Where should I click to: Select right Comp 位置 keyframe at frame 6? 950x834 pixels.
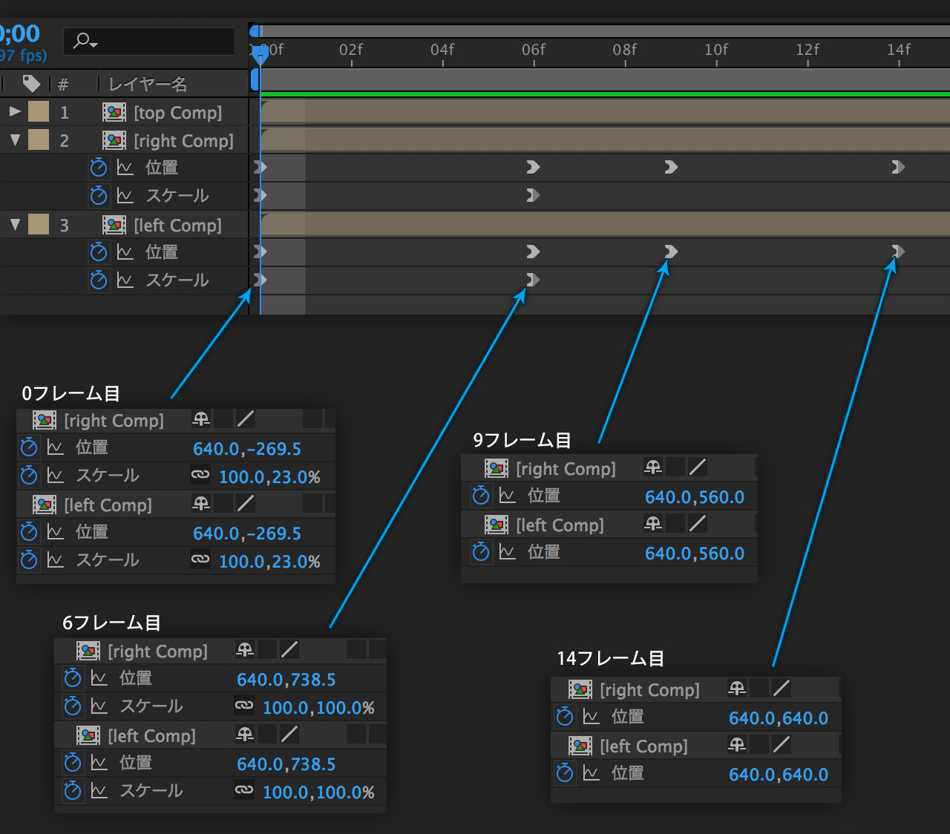tap(533, 168)
